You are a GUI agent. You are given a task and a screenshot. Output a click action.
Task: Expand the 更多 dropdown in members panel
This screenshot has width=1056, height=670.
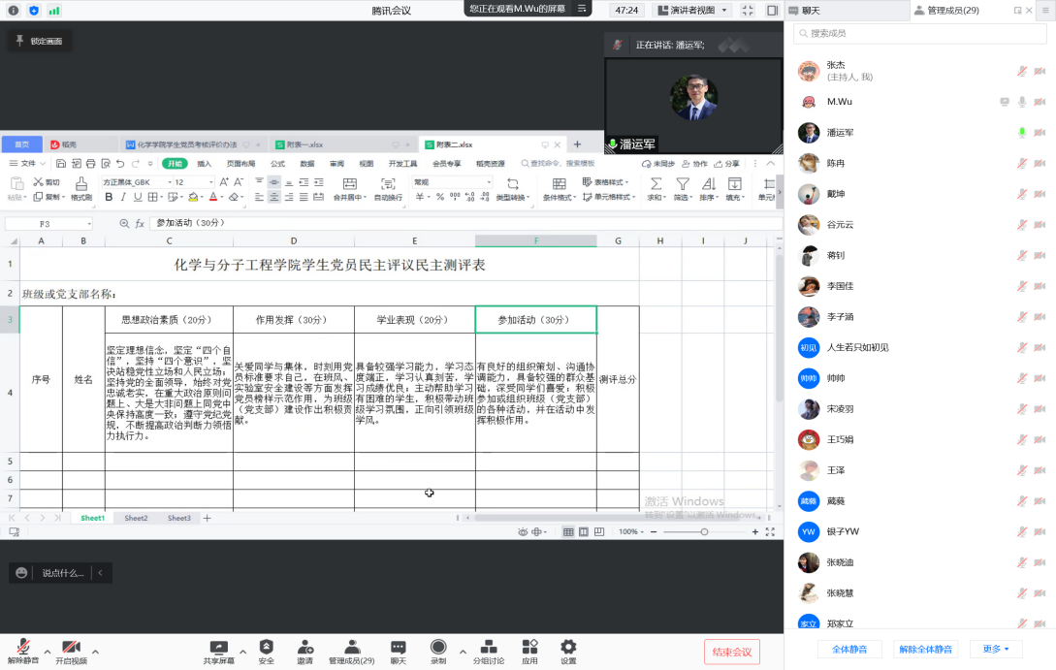click(x=996, y=649)
